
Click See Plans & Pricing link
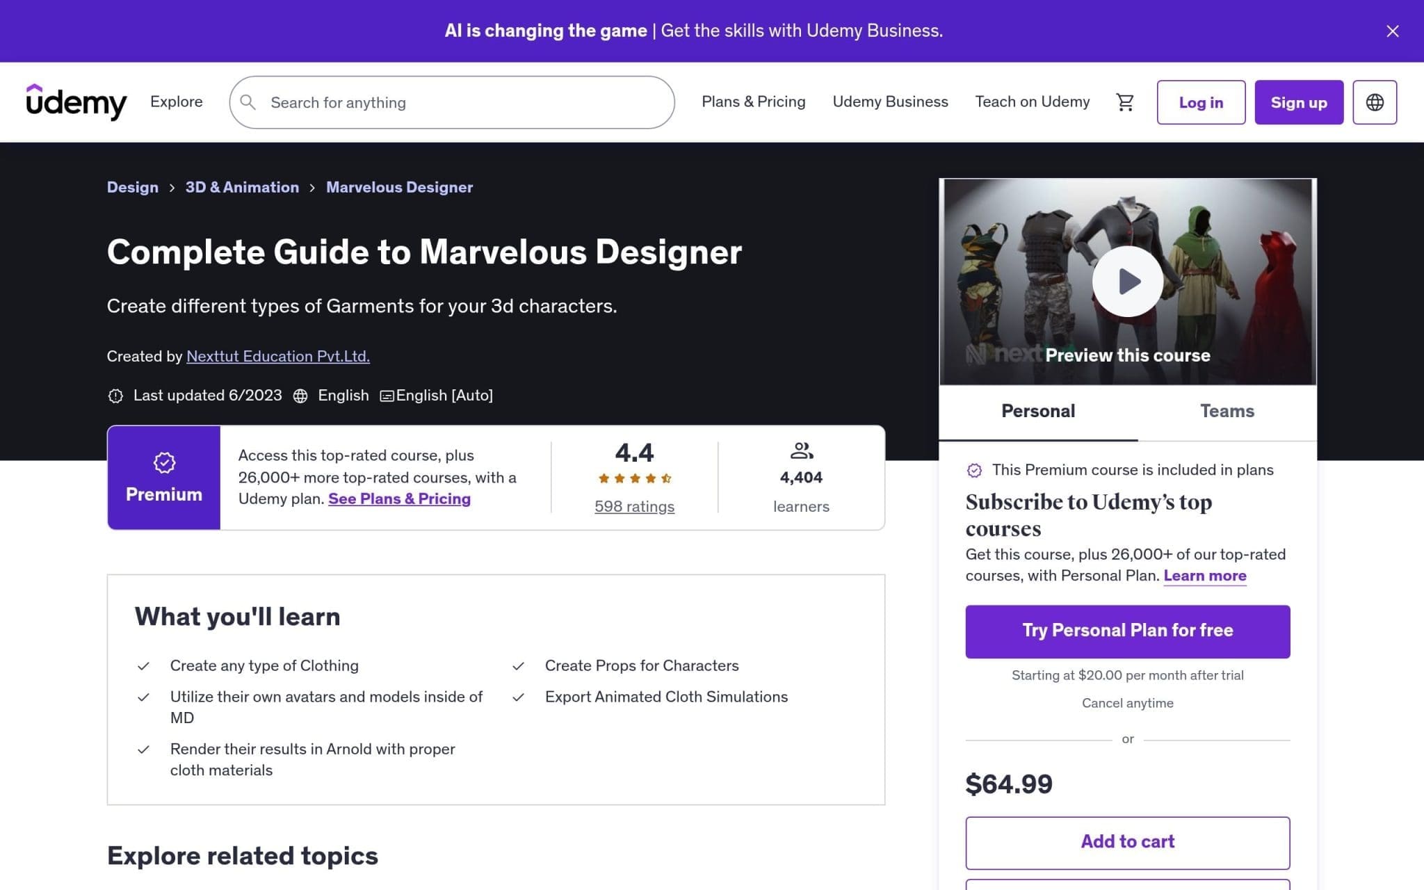pyautogui.click(x=399, y=499)
